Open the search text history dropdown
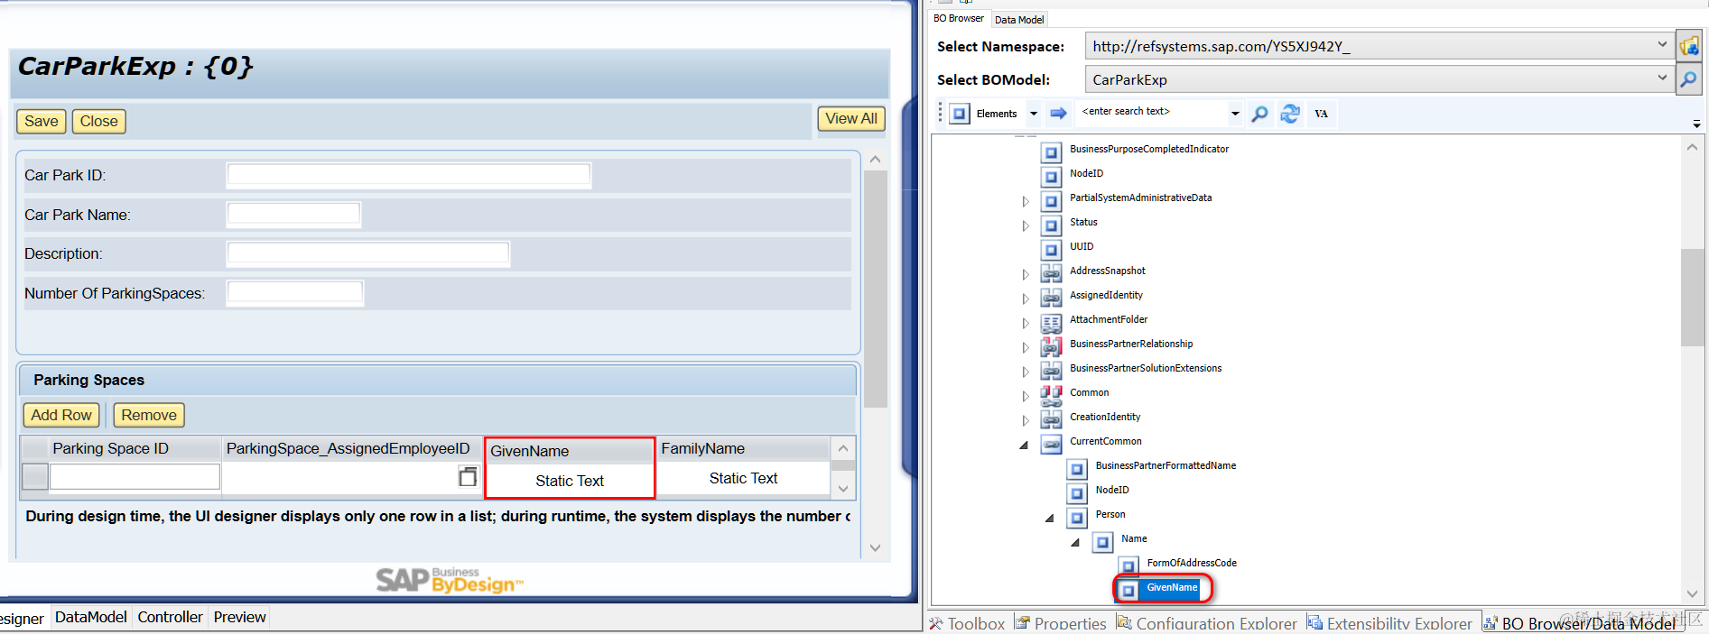Screen dimensions: 1709x634 (x=1235, y=114)
